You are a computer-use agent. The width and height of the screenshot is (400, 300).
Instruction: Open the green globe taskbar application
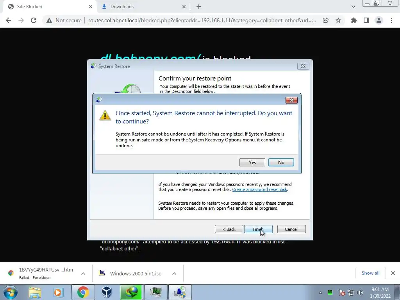click(131, 292)
